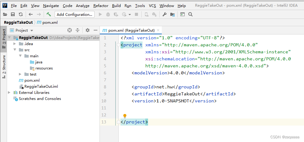Open the Navigate menu
This screenshot has height=142, width=304.
[51, 5]
